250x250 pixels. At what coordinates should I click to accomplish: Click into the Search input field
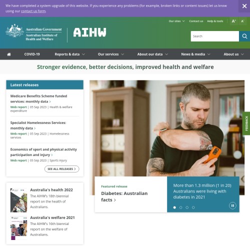coord(214,36)
